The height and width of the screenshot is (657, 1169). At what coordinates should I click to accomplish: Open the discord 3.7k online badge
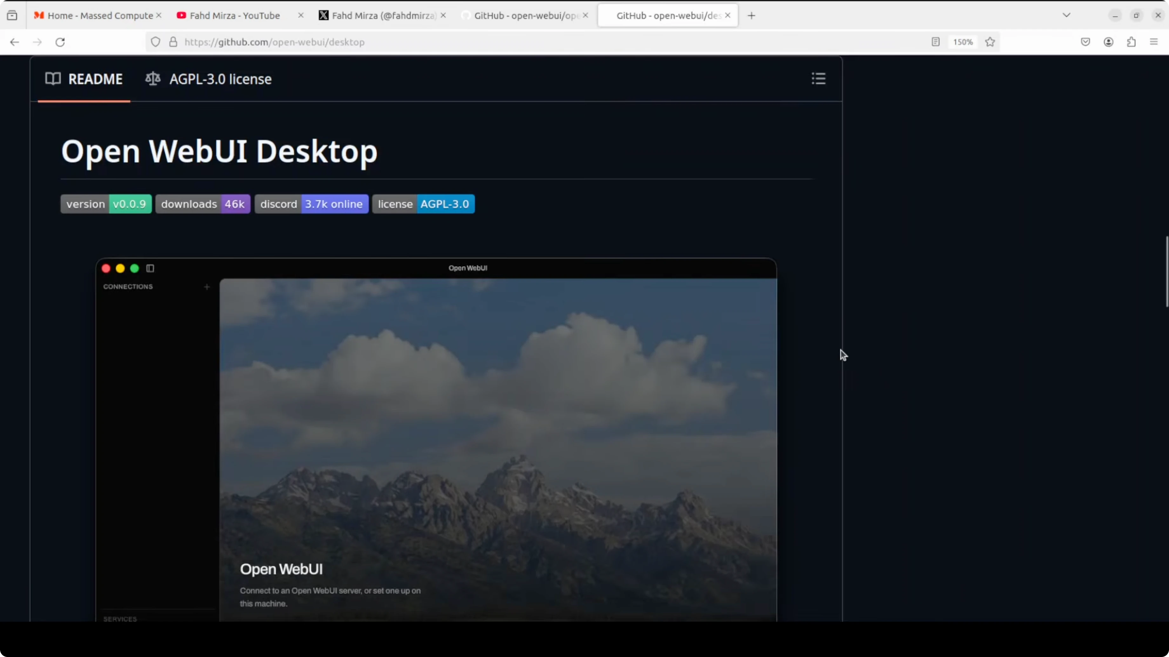pos(311,204)
